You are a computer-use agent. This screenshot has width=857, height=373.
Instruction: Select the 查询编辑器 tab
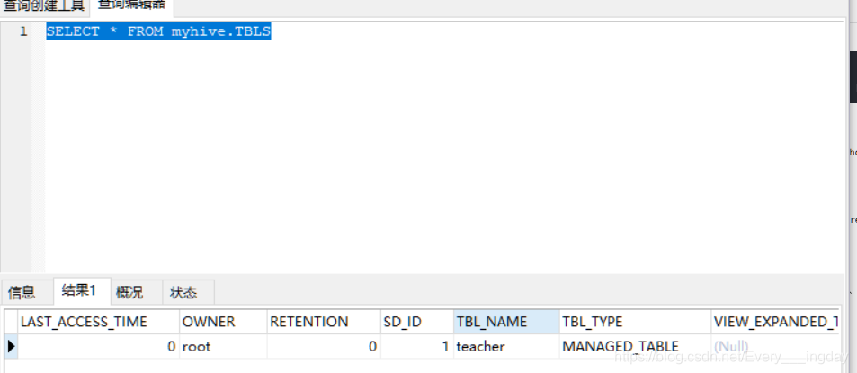131,6
